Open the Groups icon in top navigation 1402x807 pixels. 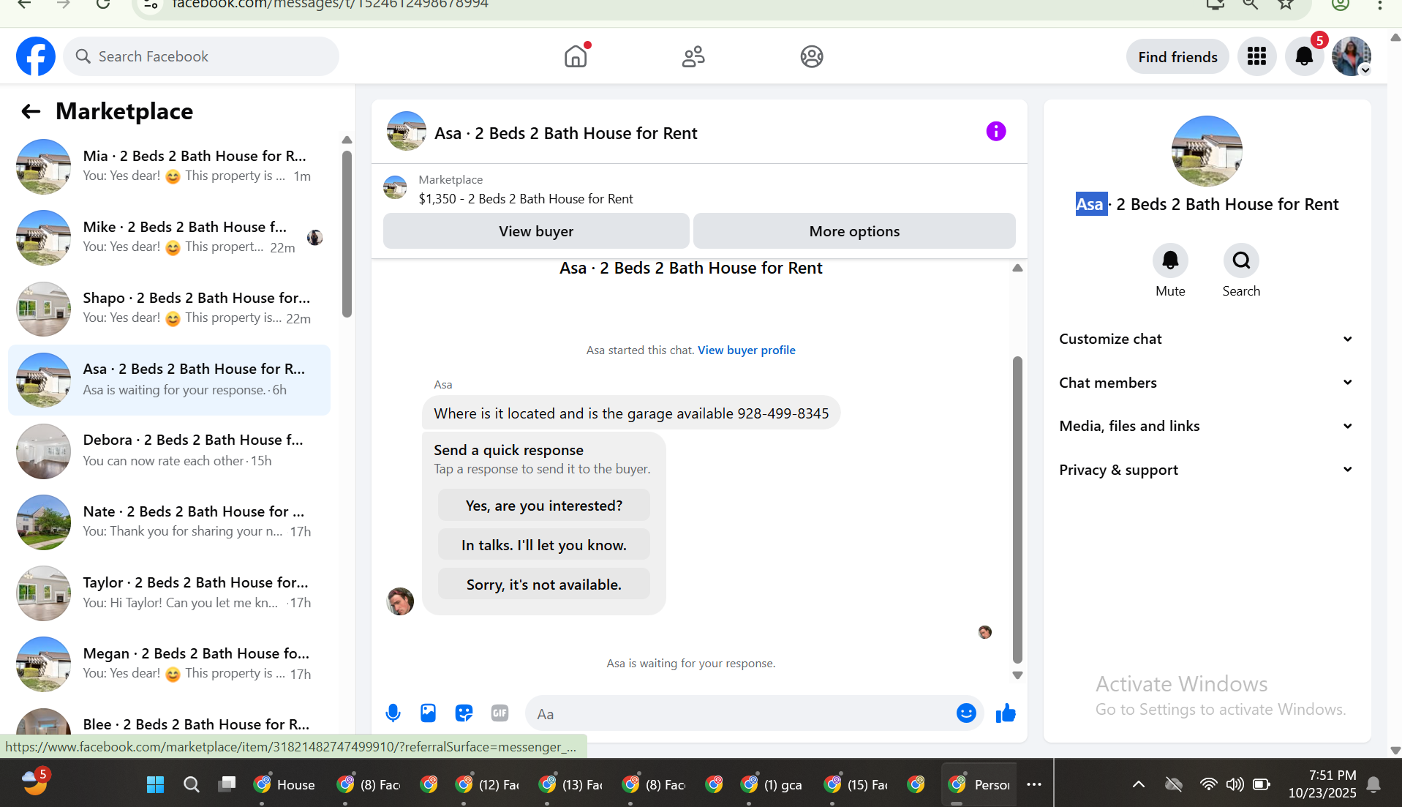point(812,56)
